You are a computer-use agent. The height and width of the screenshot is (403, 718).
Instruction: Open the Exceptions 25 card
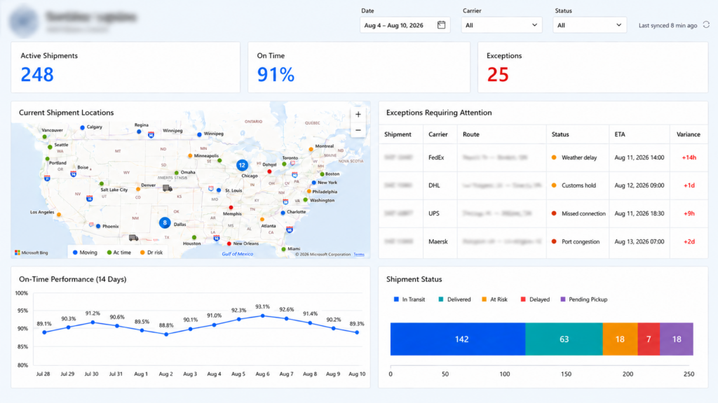(593, 67)
